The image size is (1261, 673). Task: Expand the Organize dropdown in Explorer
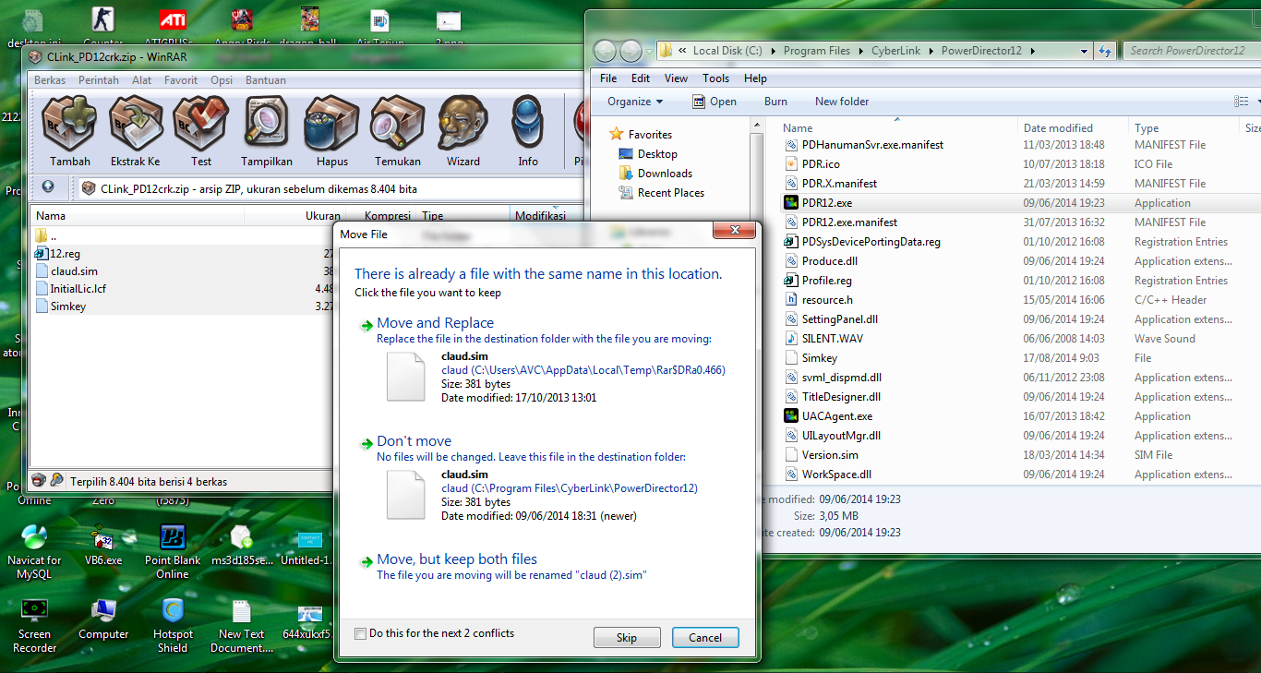[x=635, y=102]
